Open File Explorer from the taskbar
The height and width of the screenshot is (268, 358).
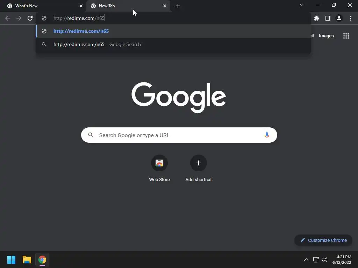click(x=27, y=260)
